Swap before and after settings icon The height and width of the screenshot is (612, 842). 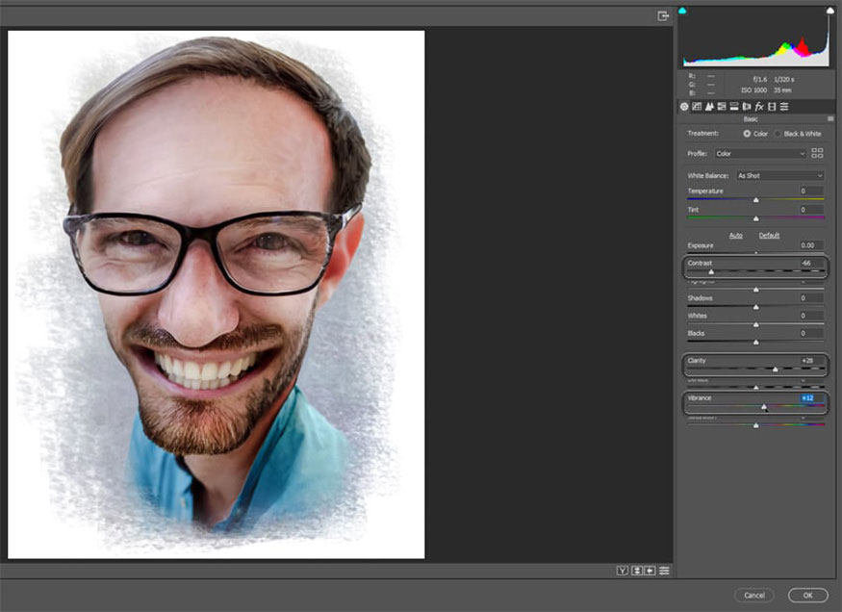coord(636,571)
